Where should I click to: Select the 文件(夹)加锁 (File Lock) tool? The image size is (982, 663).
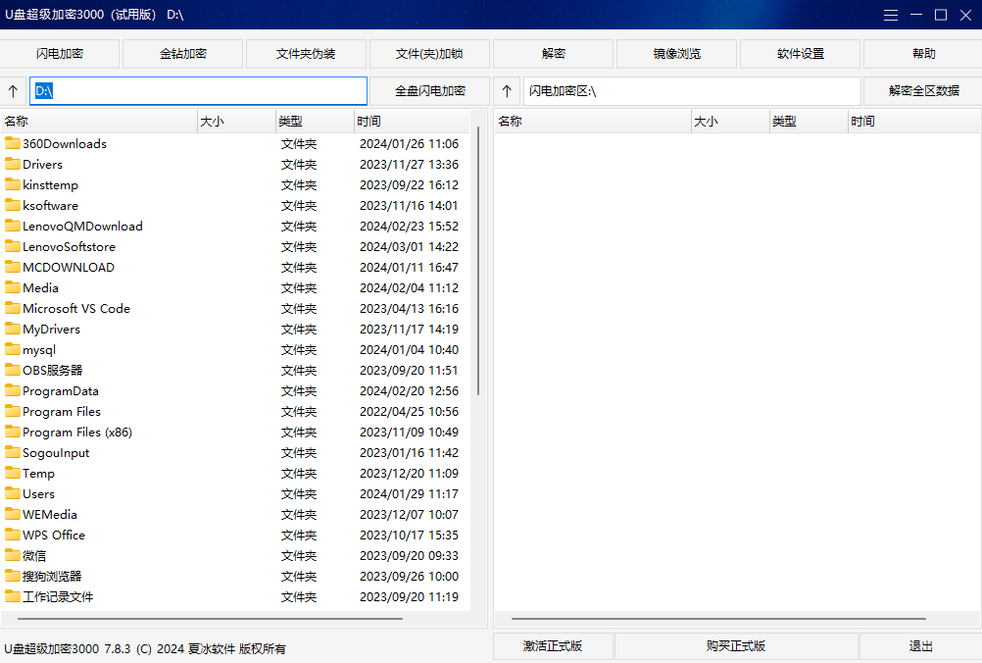click(429, 53)
